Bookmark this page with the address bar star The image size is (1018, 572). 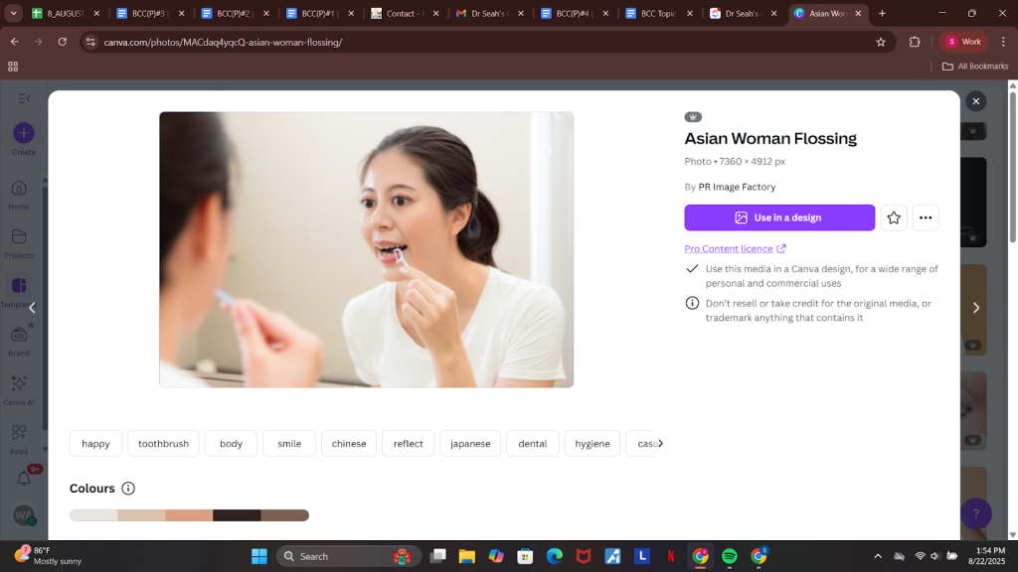click(880, 42)
